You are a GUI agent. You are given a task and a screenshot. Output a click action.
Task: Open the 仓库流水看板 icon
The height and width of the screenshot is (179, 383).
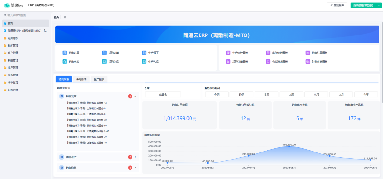tap(268, 62)
